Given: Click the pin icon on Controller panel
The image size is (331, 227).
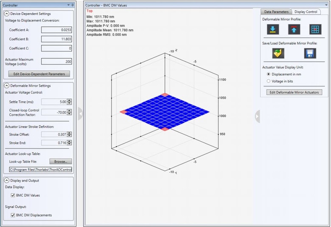Looking at the screenshot, I should 73,5.
